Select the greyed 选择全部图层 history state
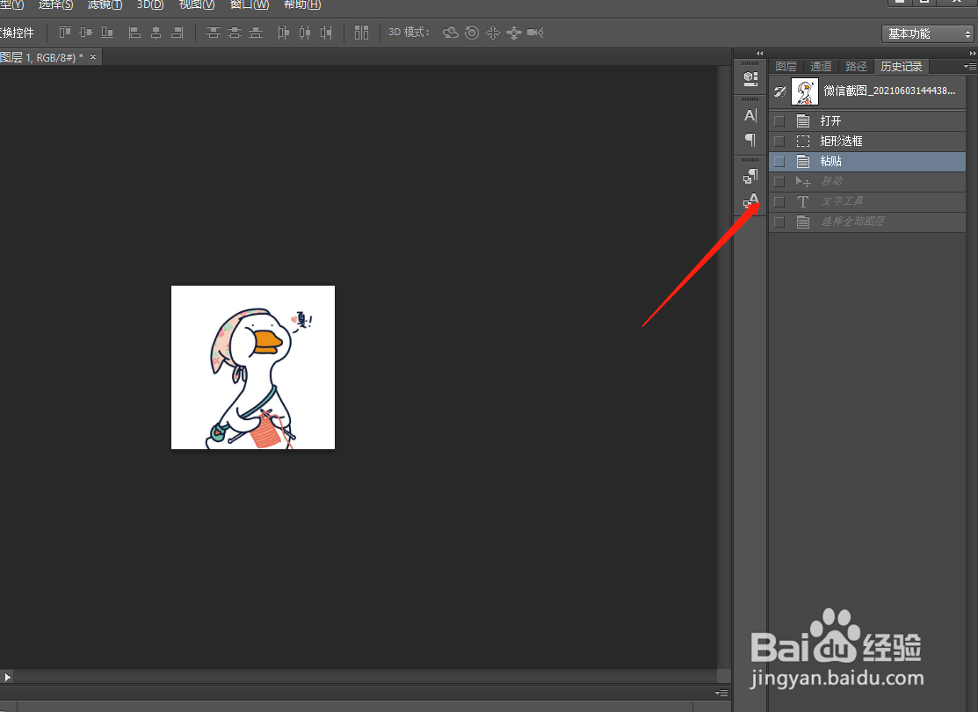 [x=867, y=222]
